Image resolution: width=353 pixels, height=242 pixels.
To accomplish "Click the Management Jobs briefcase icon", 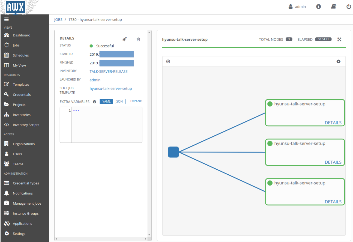I will click(x=7, y=203).
